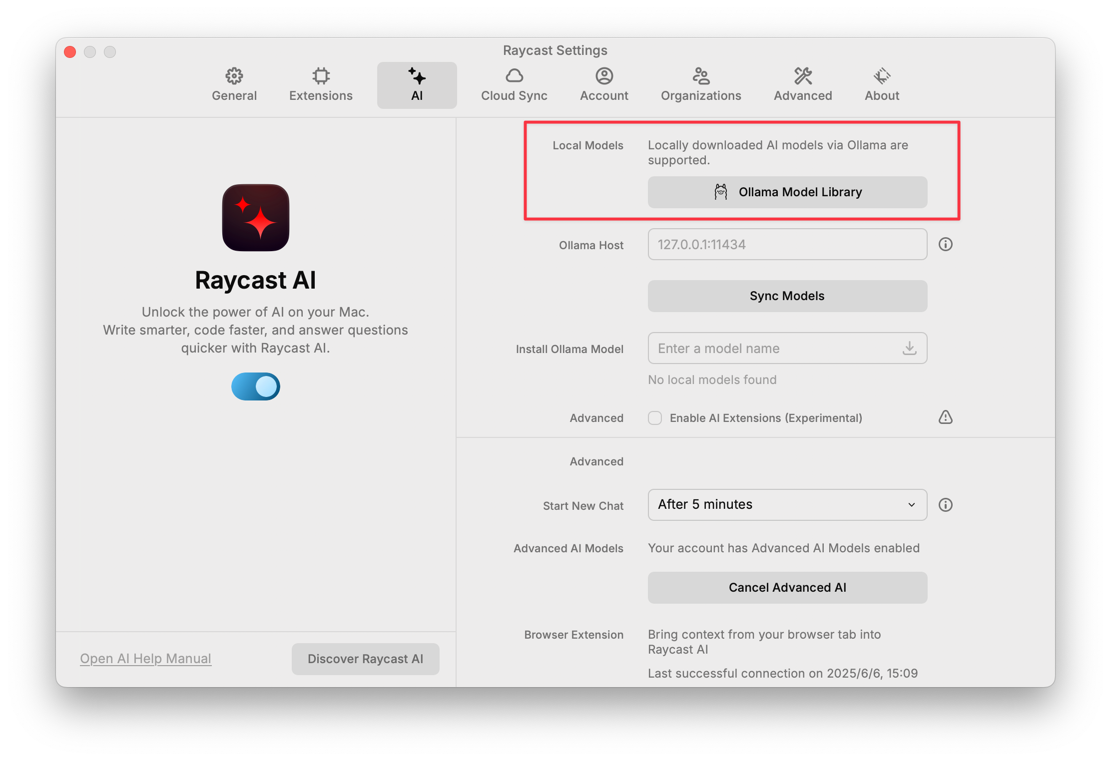Viewport: 1111px width, 761px height.
Task: Click the info icon next to Start New Chat
Action: (946, 505)
